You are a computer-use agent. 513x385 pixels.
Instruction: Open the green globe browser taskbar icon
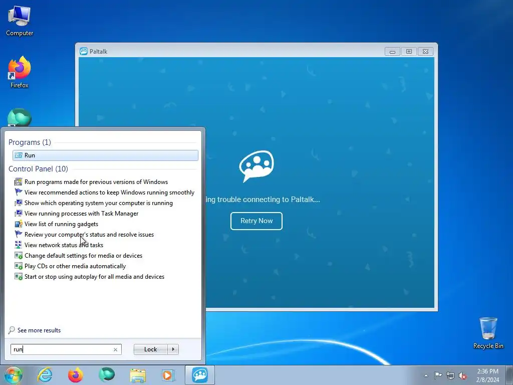tap(107, 375)
